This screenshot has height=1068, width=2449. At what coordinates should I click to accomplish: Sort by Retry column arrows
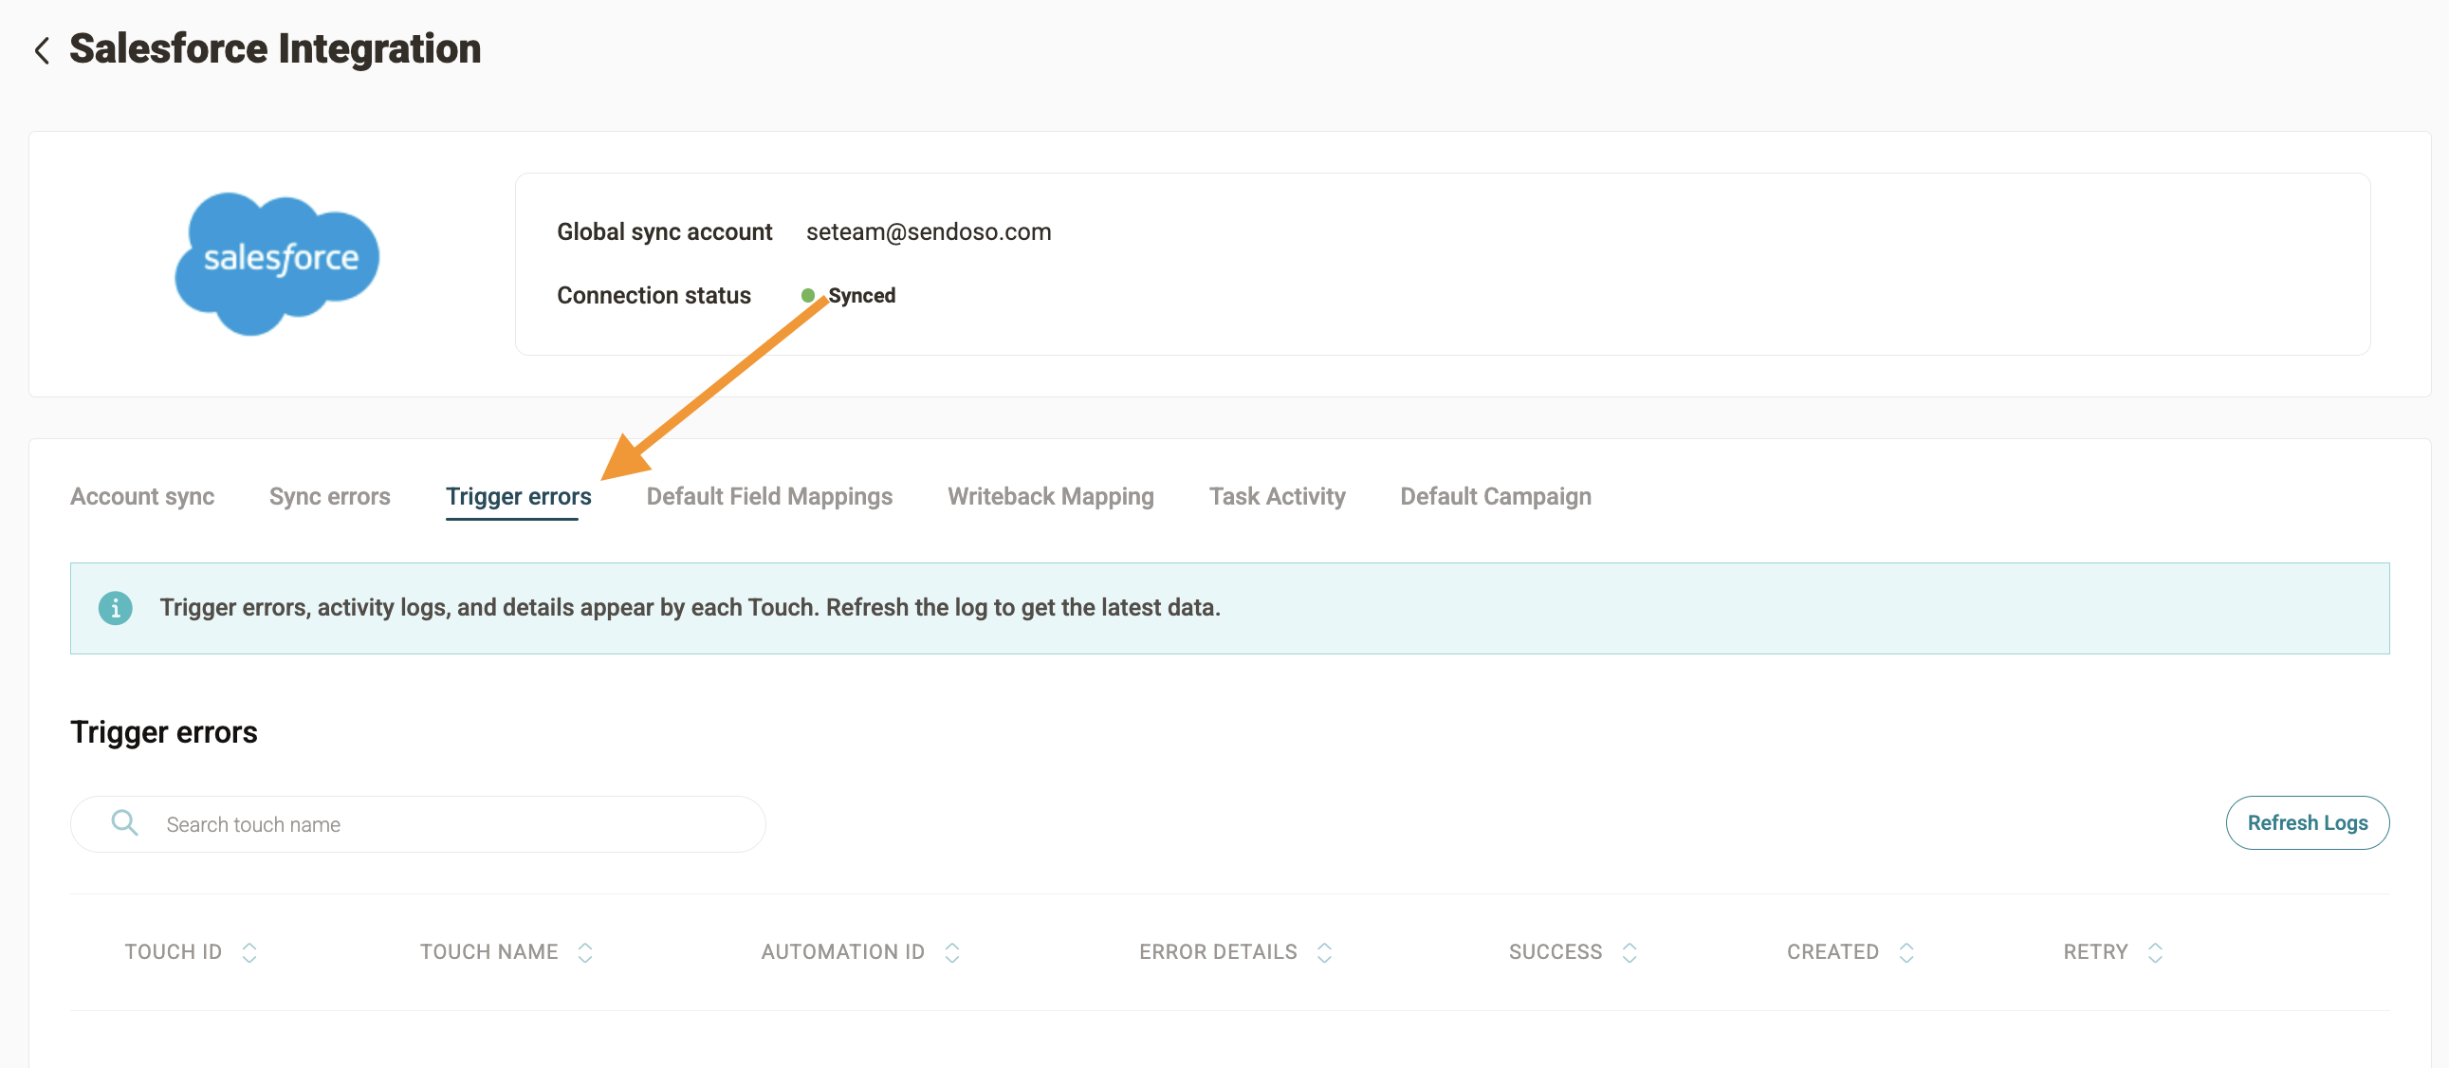(x=2154, y=952)
